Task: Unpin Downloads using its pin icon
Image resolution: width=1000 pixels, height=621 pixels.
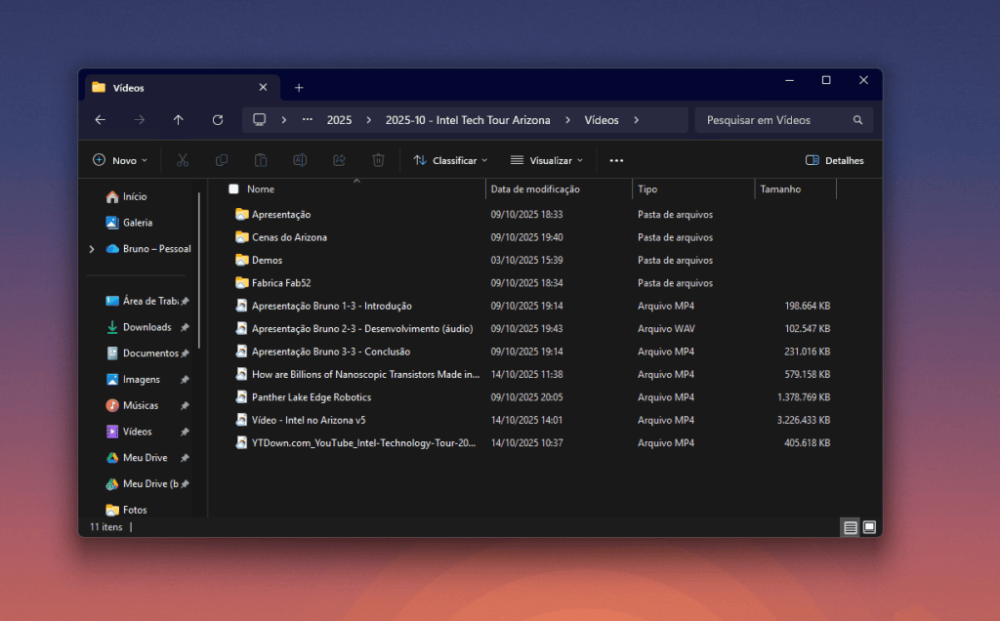Action: pos(185,327)
